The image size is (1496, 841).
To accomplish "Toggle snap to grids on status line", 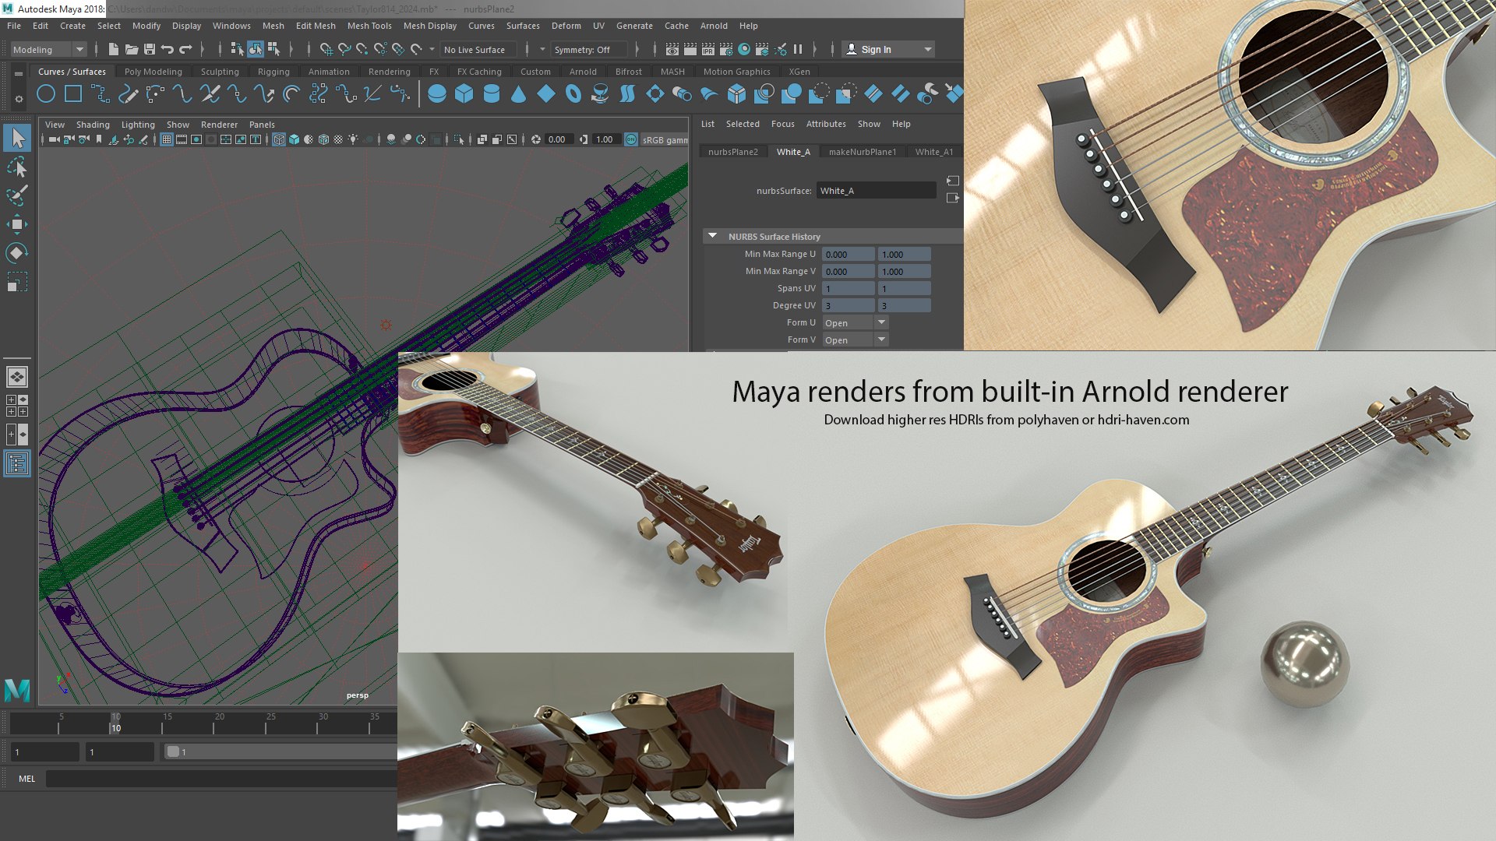I will 326,49.
